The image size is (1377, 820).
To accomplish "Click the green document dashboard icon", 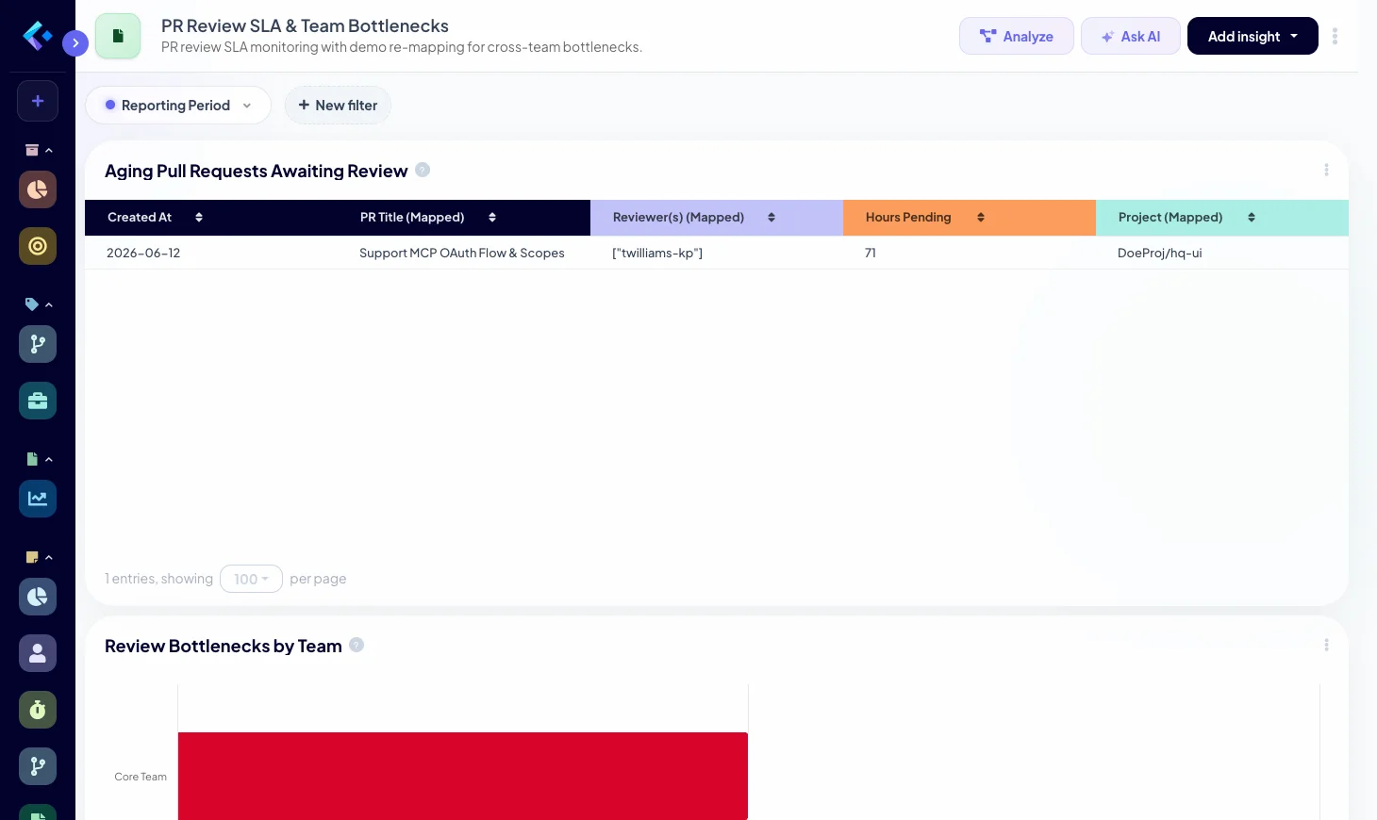I will (118, 36).
